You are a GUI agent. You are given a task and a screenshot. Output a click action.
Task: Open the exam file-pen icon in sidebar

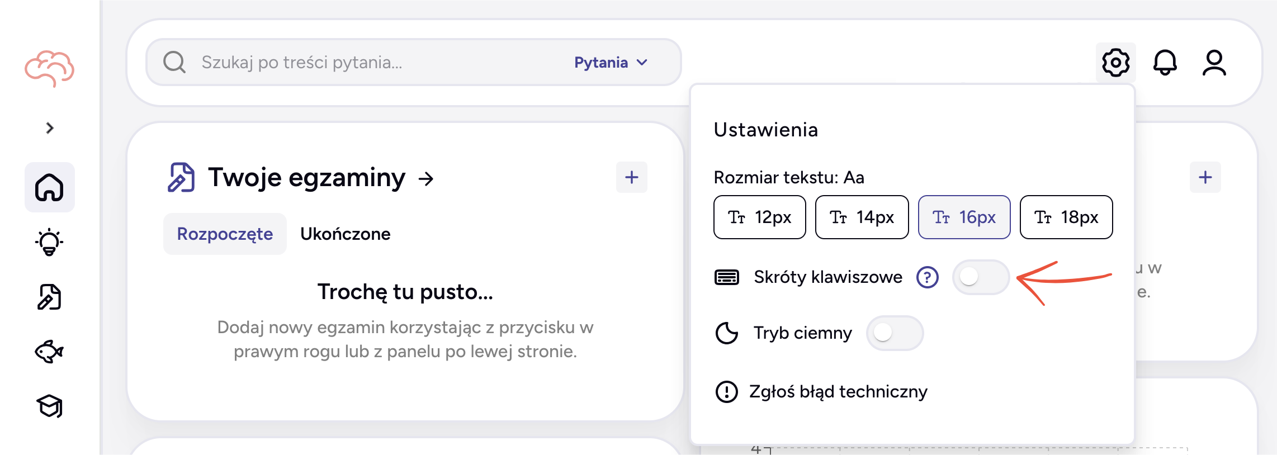49,297
